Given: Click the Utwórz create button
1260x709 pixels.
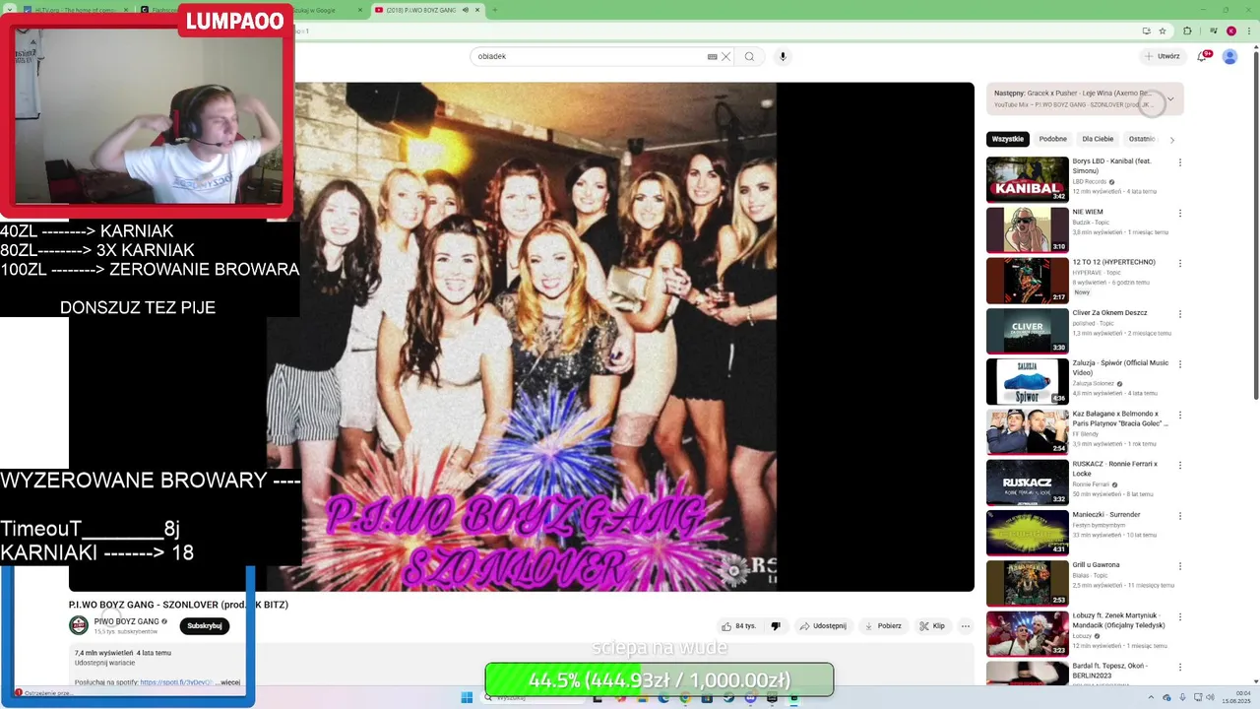Looking at the screenshot, I should click(1163, 56).
